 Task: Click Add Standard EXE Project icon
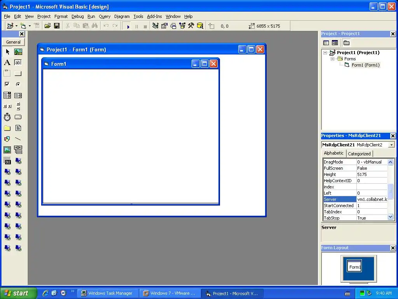10,26
